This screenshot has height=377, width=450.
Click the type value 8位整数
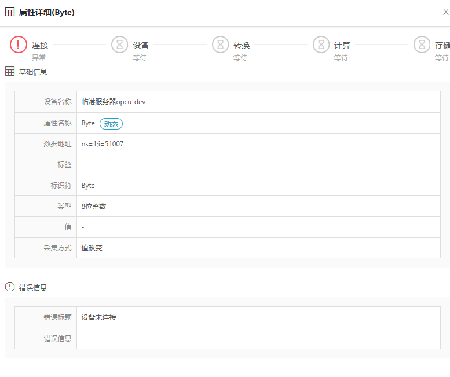click(94, 206)
